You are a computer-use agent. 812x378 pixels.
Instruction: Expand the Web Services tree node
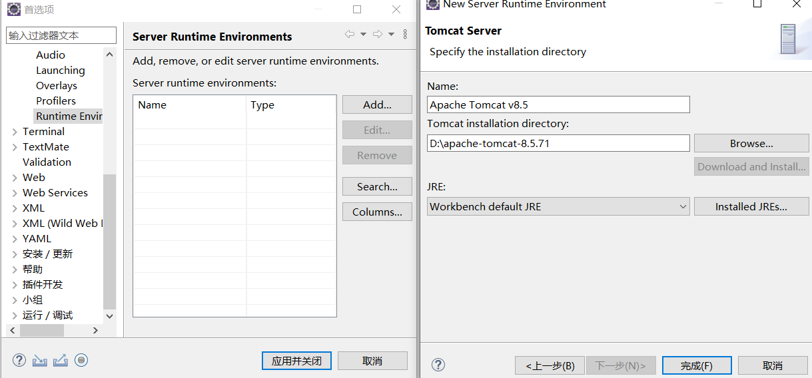[x=15, y=193]
